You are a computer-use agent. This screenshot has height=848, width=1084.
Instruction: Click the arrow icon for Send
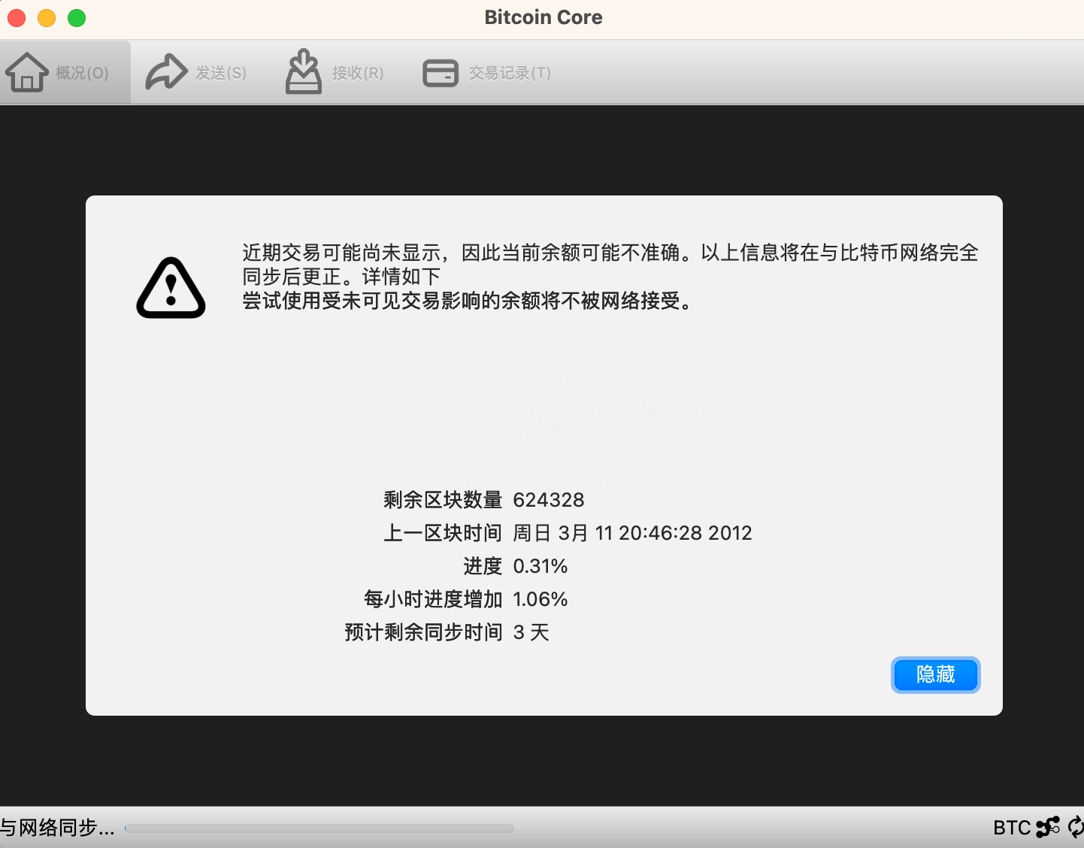(166, 72)
